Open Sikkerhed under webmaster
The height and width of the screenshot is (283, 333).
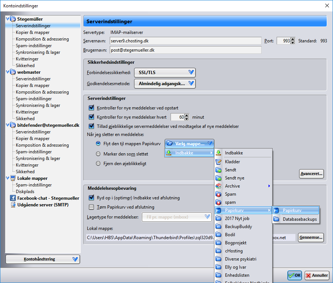click(25, 119)
